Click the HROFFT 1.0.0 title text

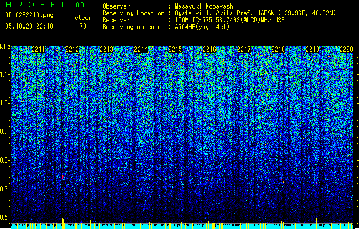point(45,5)
